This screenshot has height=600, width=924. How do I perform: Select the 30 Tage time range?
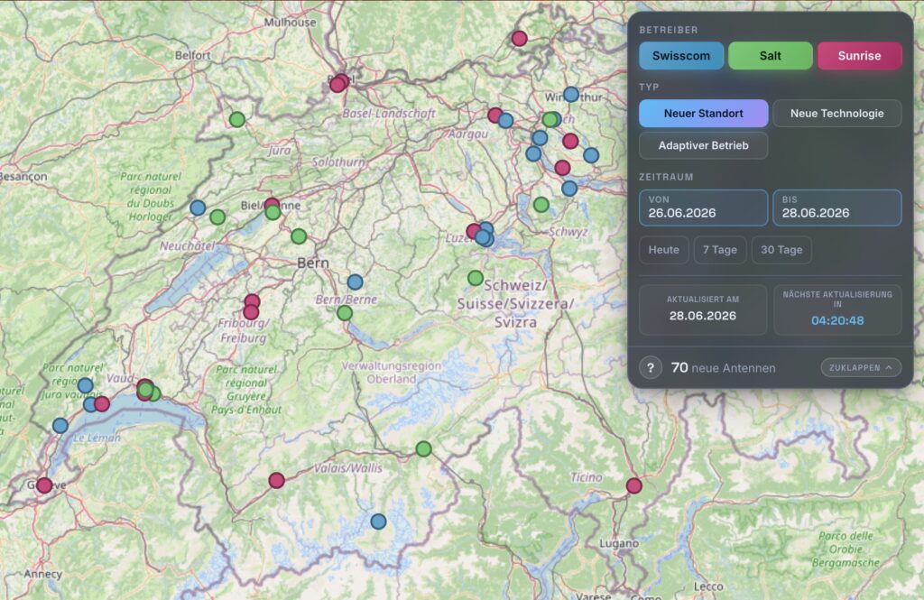(781, 250)
